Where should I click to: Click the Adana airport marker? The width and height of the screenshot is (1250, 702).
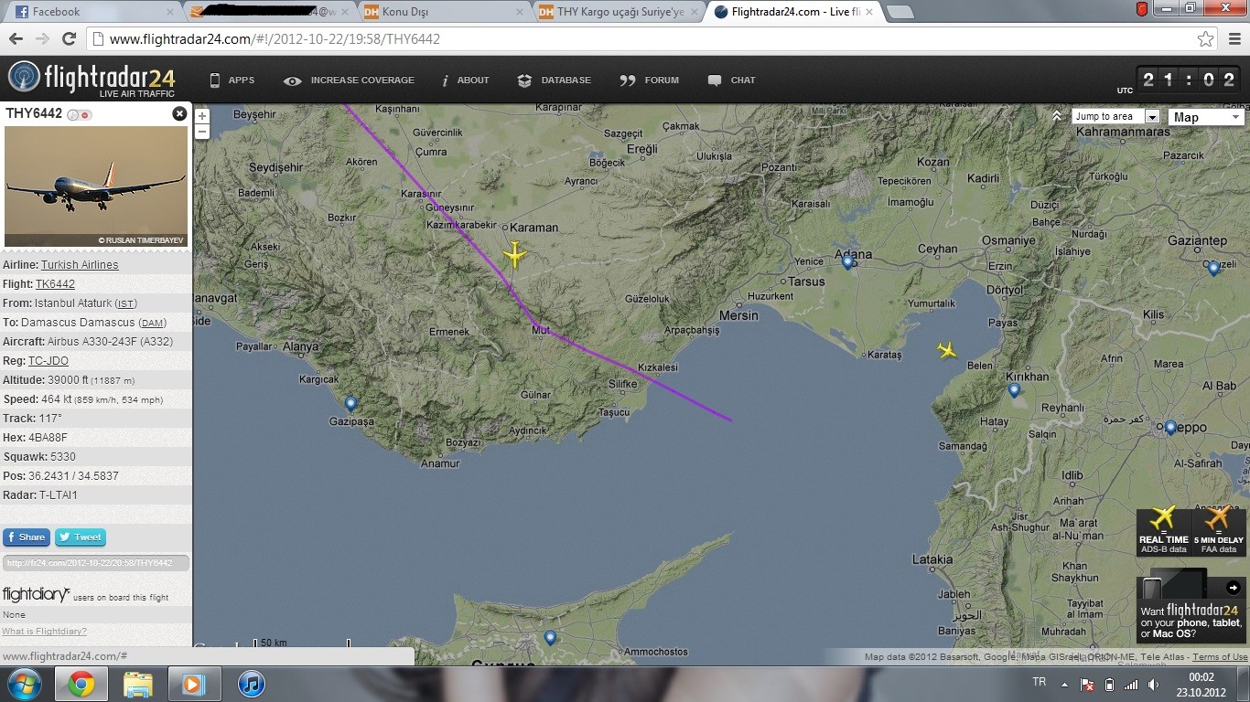coord(847,262)
